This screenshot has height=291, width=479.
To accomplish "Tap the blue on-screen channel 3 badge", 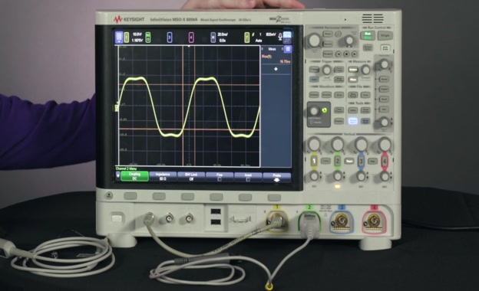I will pyautogui.click(x=170, y=38).
